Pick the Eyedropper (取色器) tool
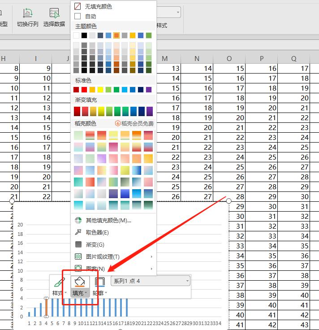Image resolution: width=319 pixels, height=330 pixels. 97,232
